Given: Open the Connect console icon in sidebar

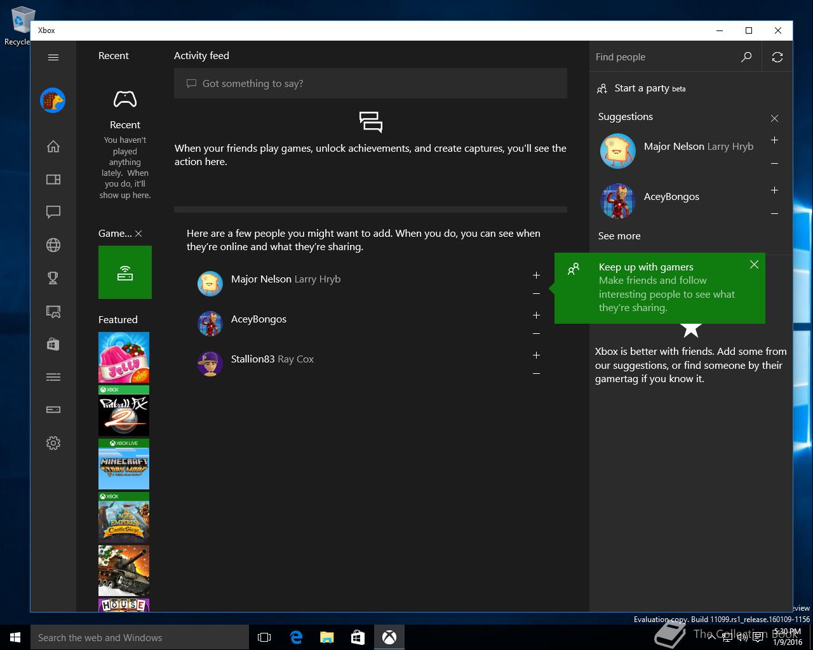Looking at the screenshot, I should (53, 409).
